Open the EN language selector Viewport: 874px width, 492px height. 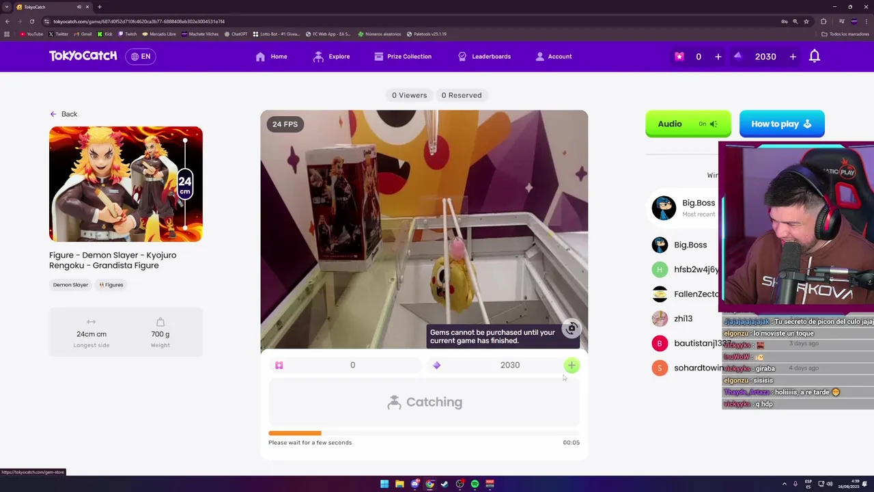(141, 57)
